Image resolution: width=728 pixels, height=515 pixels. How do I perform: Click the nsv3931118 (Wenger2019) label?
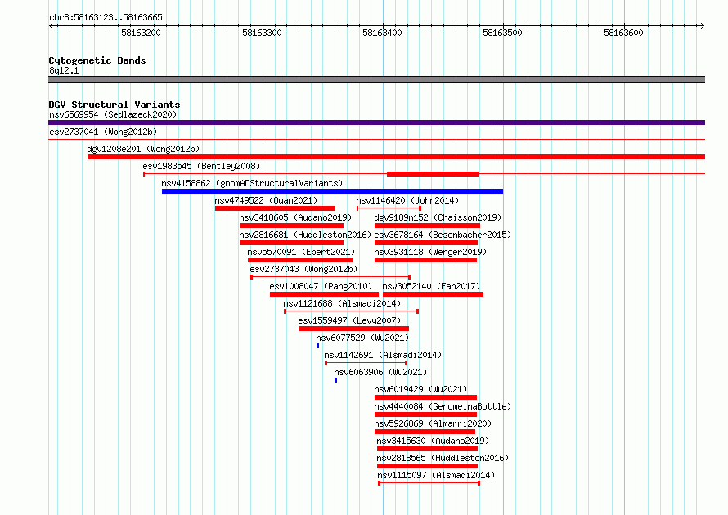pyautogui.click(x=430, y=252)
